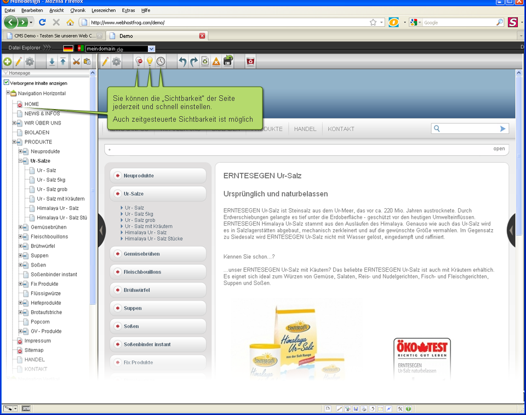The height and width of the screenshot is (415, 526).
Task: Reload the page with the blue refresh icon
Action: tap(42, 22)
